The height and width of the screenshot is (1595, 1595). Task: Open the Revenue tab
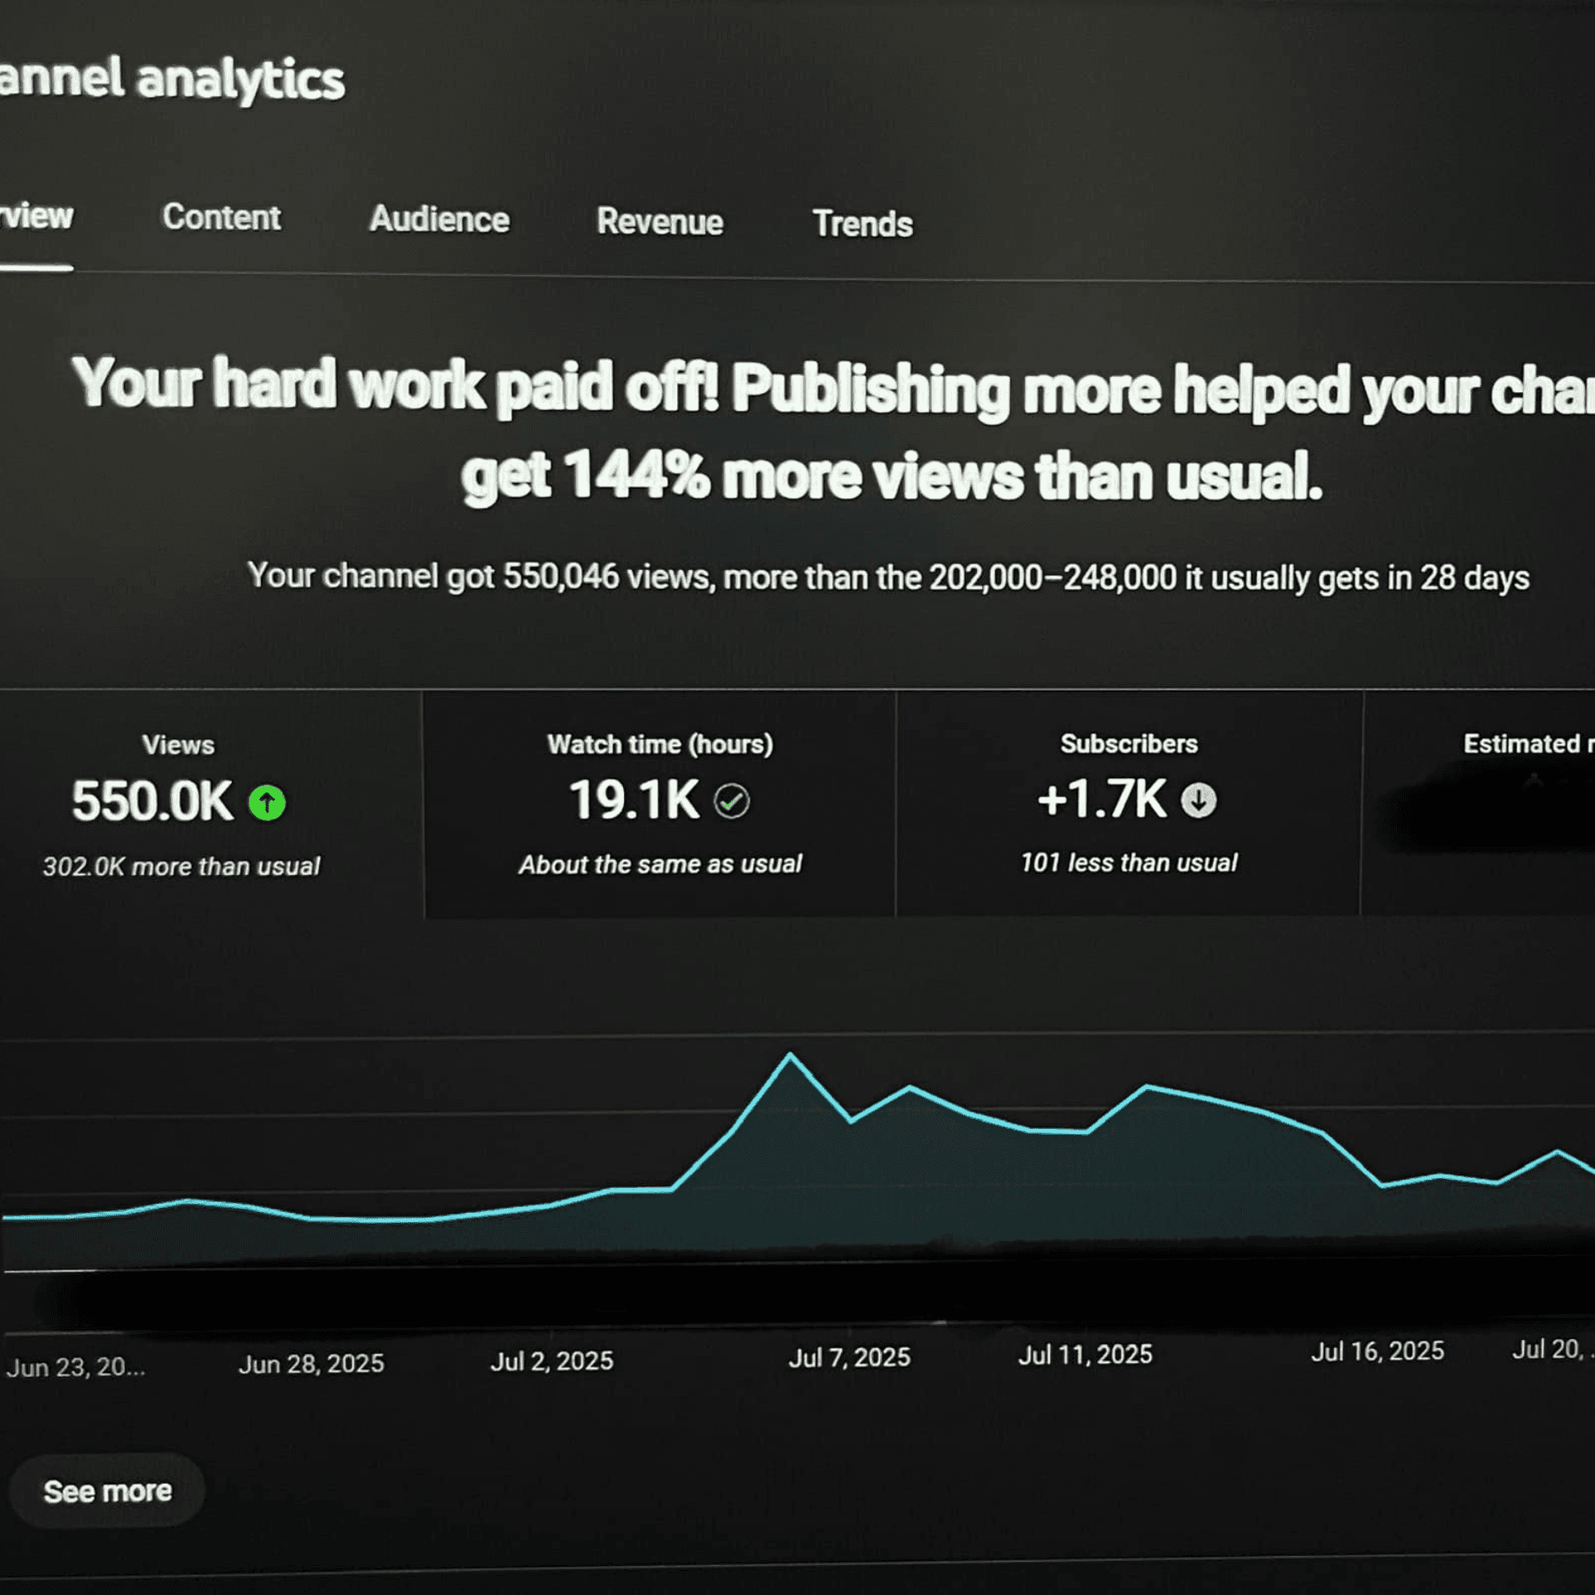660,222
